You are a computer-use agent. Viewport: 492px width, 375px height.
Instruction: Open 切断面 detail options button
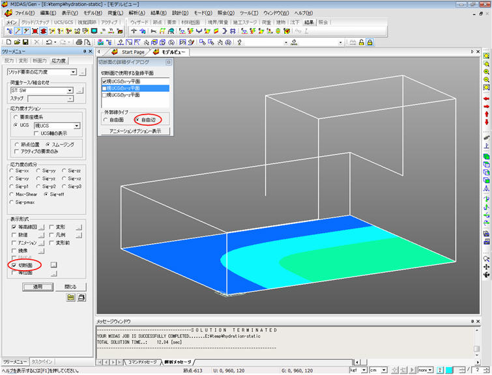[x=53, y=265]
